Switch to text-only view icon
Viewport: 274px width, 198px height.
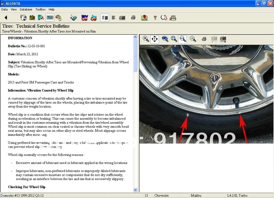pos(113,18)
